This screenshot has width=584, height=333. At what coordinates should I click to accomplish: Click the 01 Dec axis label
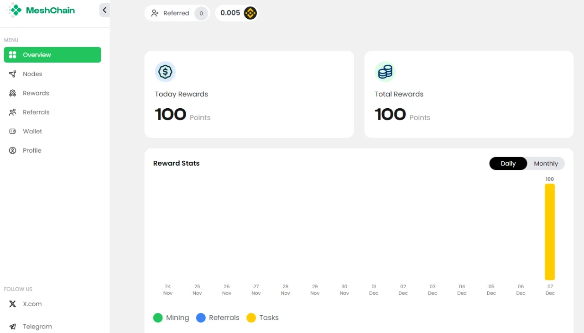[x=374, y=290]
